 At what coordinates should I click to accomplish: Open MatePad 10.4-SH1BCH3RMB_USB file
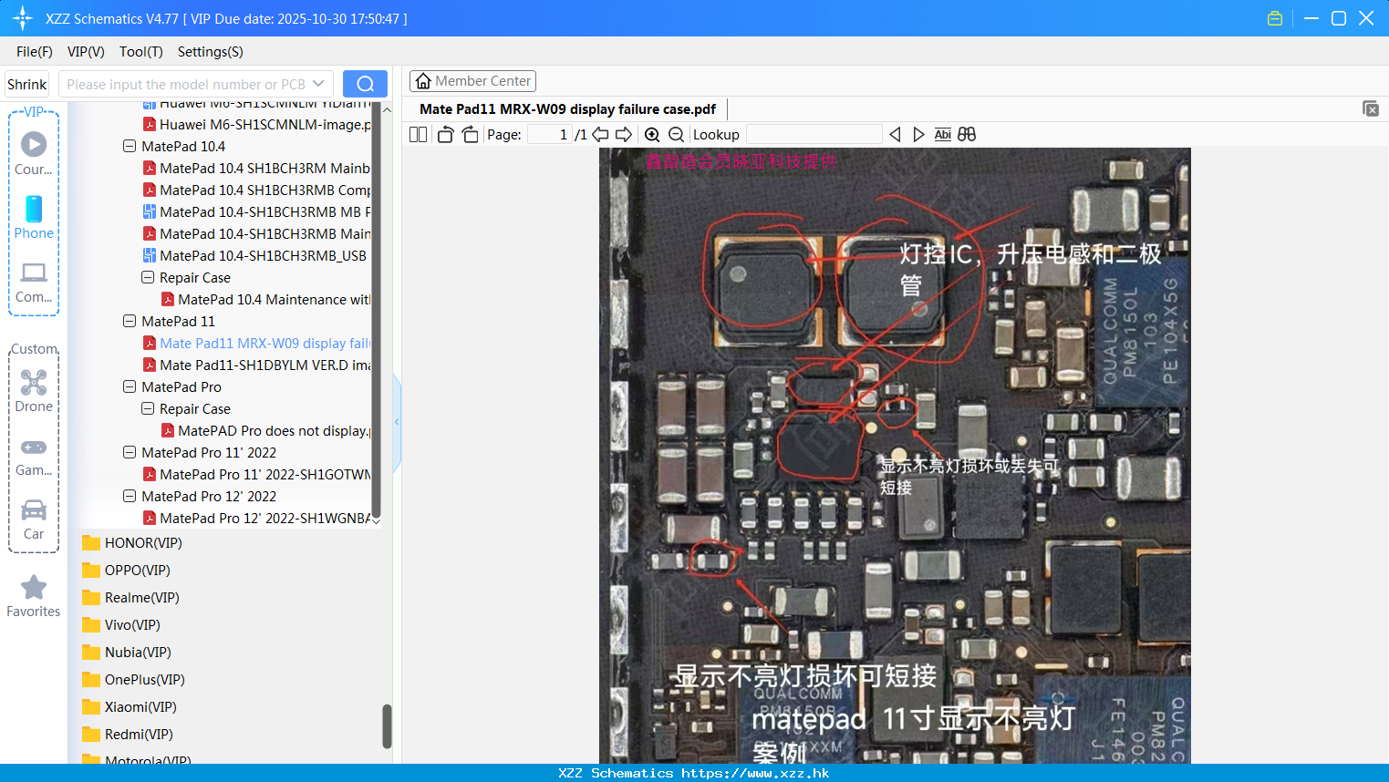pos(254,255)
